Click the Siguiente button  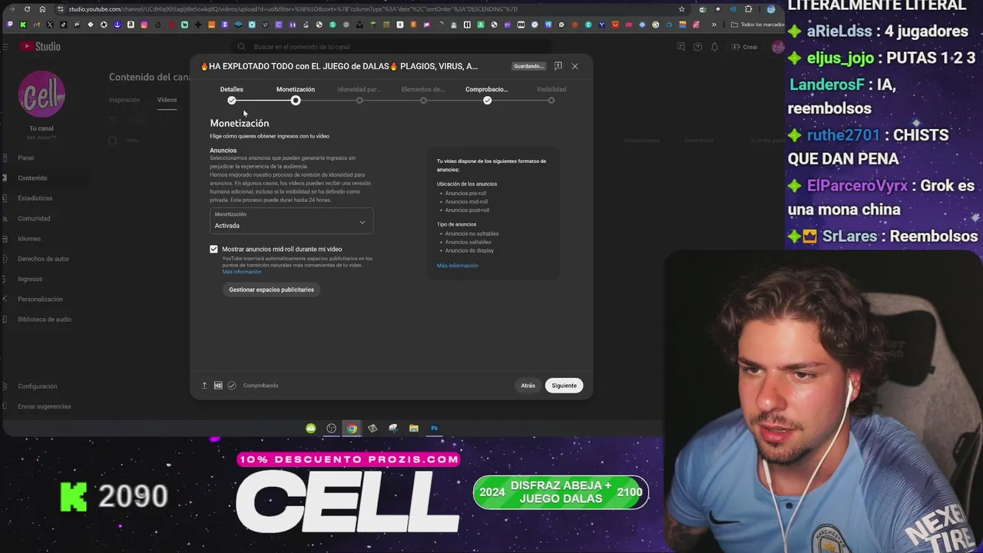coord(564,386)
